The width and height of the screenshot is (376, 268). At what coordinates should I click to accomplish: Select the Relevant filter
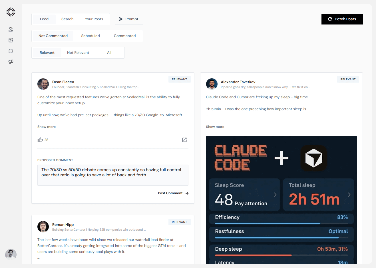click(x=47, y=53)
